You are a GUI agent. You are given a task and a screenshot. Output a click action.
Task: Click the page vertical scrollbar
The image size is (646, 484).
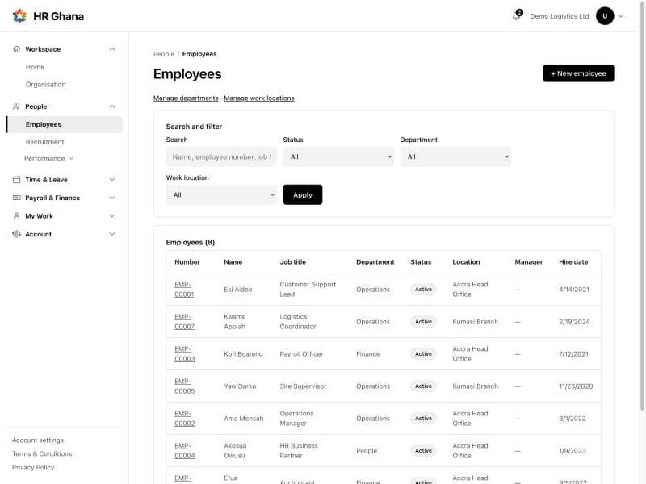[642, 206]
